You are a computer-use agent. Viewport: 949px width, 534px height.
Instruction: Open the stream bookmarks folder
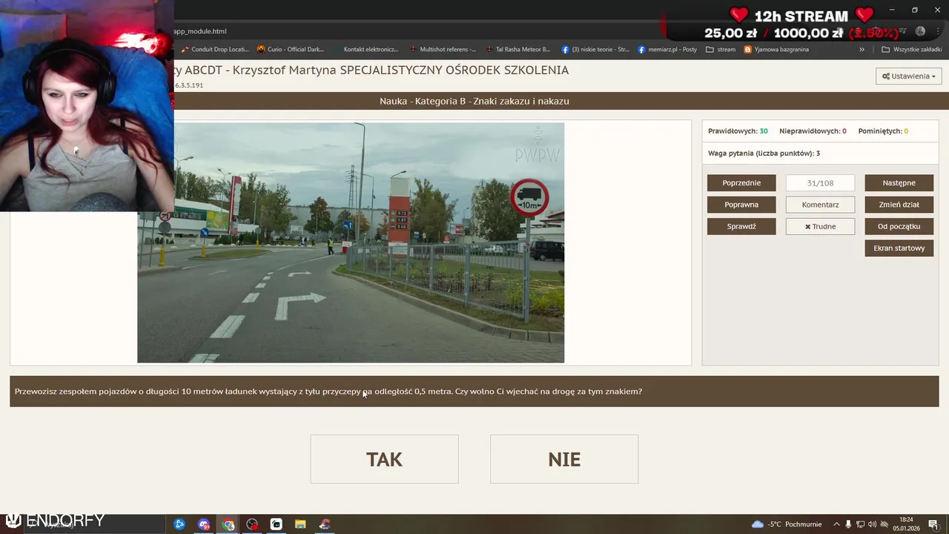721,50
